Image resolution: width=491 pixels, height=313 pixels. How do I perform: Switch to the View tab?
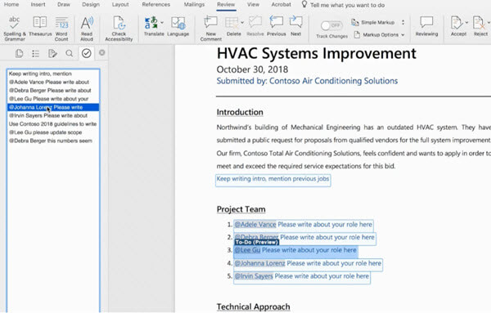(x=253, y=4)
